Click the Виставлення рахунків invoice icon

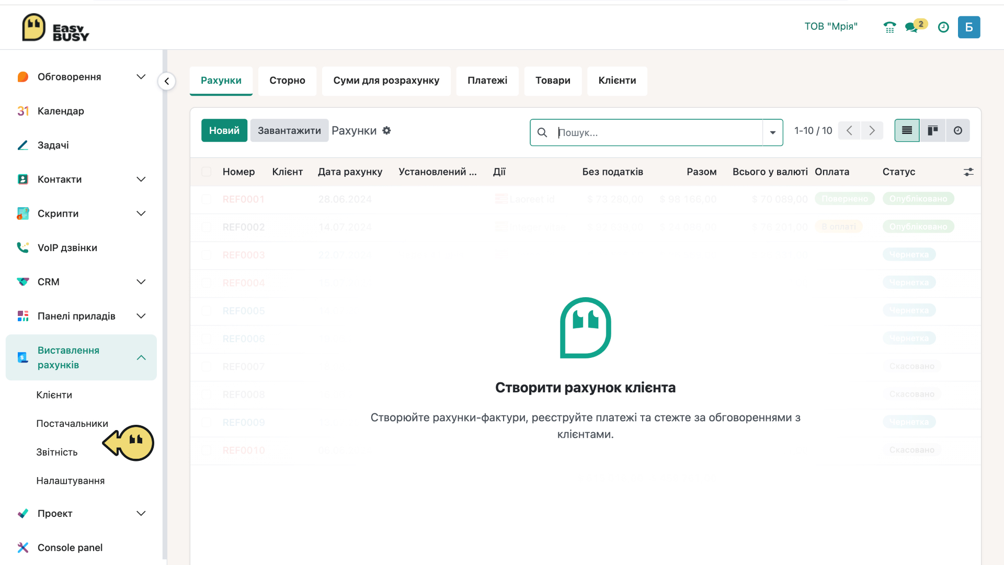[23, 357]
